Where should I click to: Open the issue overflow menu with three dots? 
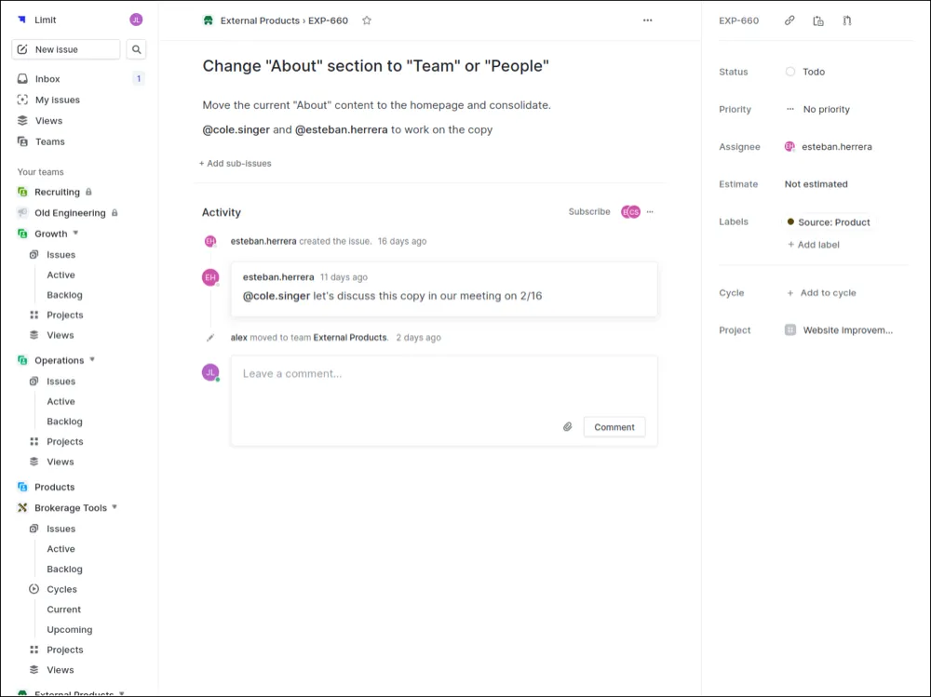click(x=647, y=20)
